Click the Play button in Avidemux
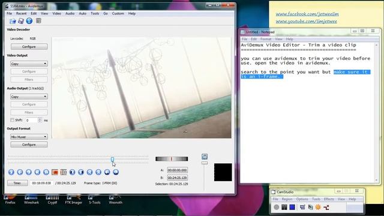This screenshot has height=216, width=384. (x=11, y=172)
